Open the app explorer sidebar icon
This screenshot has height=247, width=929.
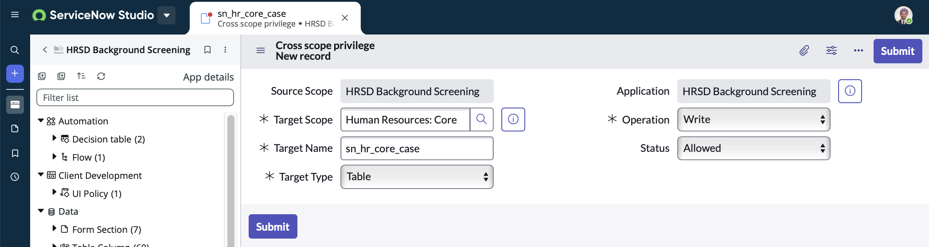[15, 105]
